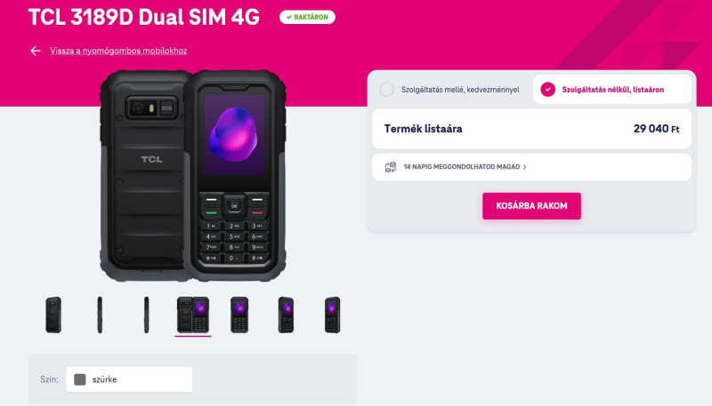The image size is (712, 406).
Task: Click the grey color swatch
Action: click(80, 379)
